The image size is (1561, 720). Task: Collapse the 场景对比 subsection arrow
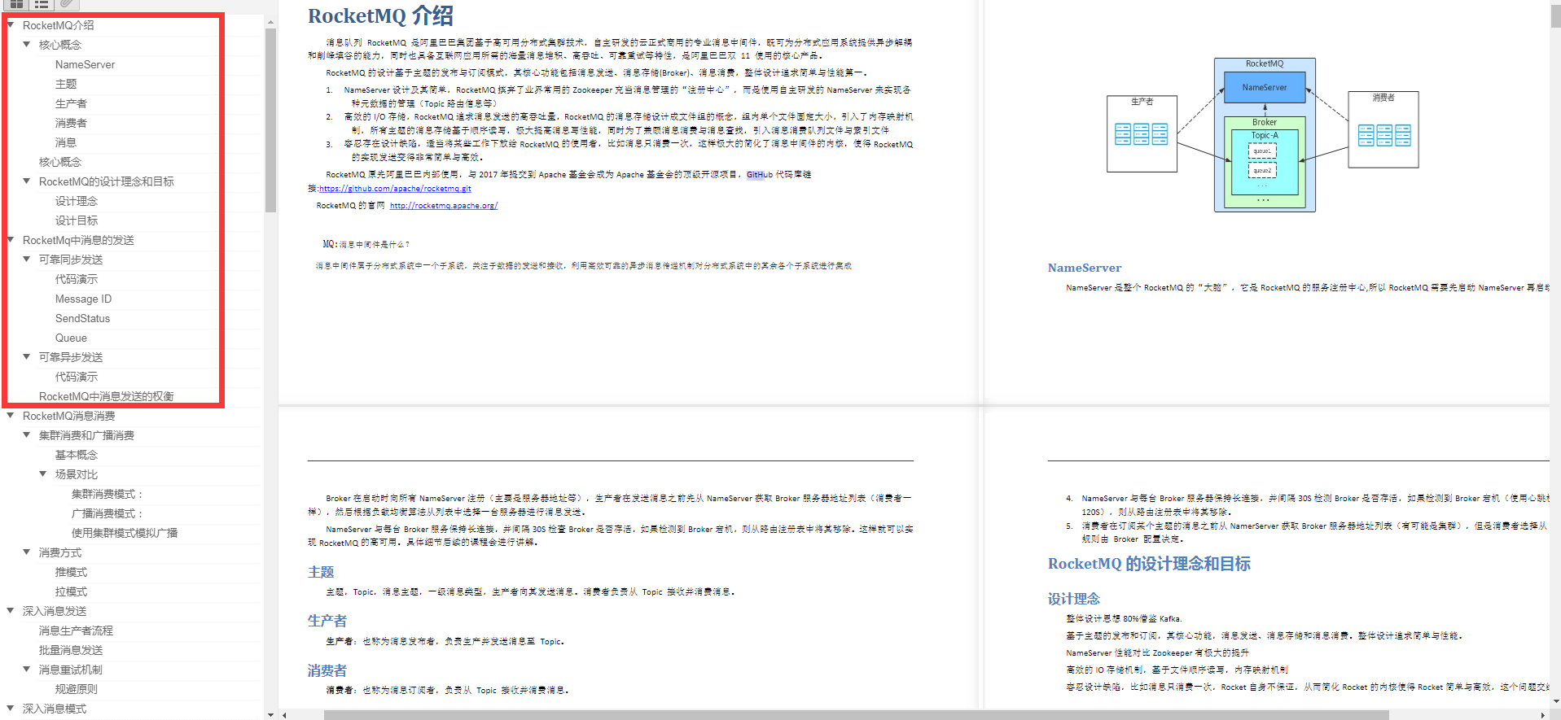[x=43, y=474]
